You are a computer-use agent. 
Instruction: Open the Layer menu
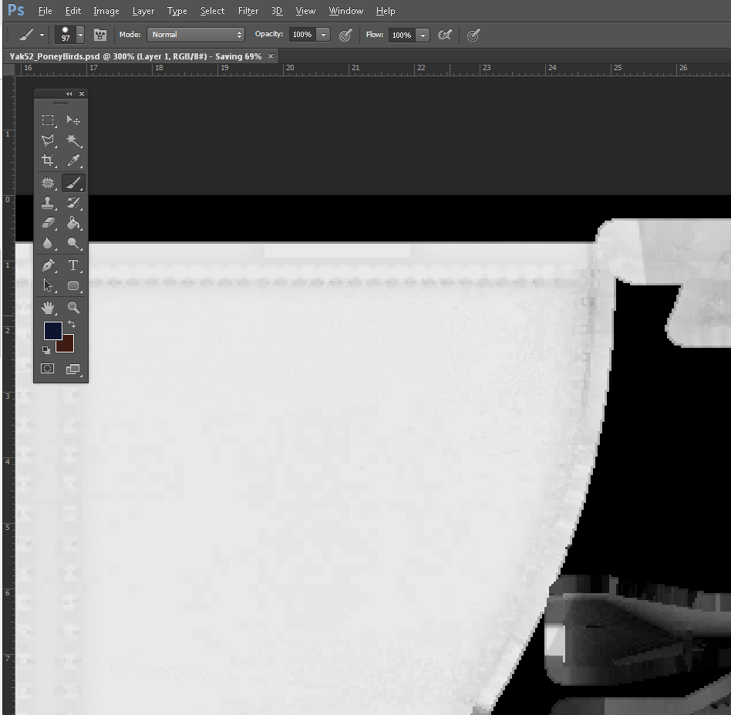pos(143,11)
